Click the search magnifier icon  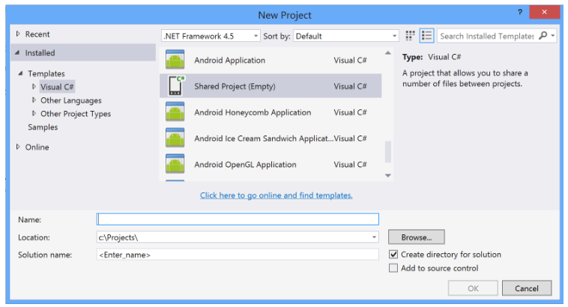click(543, 35)
